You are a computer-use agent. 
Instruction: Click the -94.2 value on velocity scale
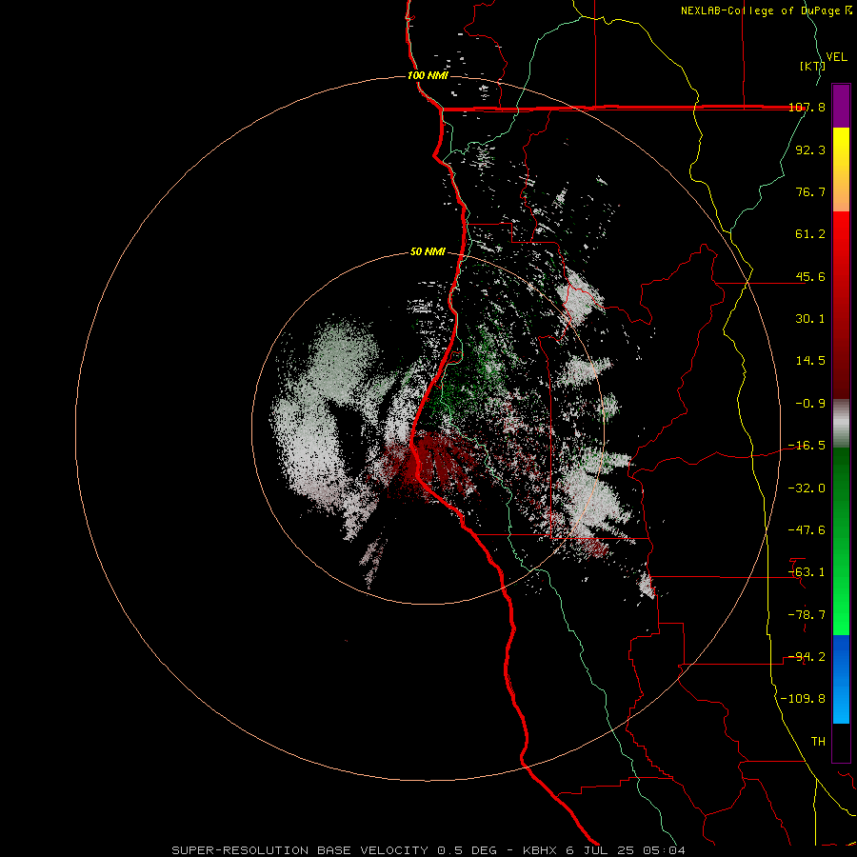807,657
